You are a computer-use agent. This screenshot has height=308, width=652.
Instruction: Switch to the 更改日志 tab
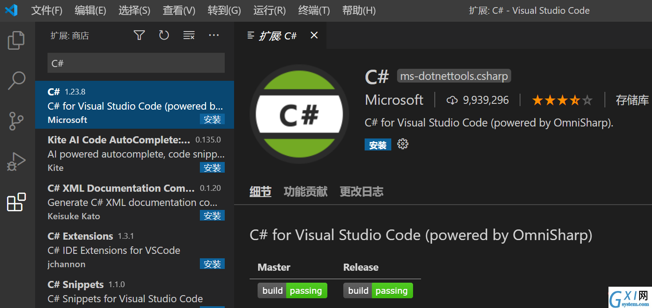[x=362, y=192]
